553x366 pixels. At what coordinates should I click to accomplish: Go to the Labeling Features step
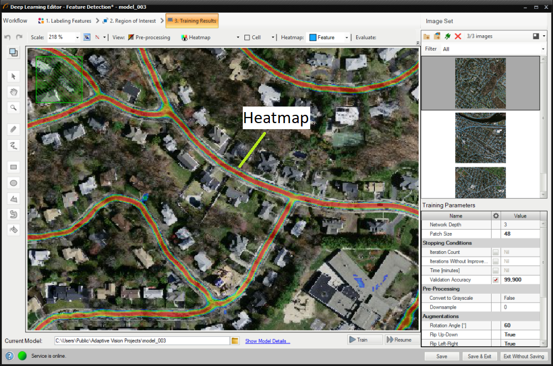coord(64,21)
